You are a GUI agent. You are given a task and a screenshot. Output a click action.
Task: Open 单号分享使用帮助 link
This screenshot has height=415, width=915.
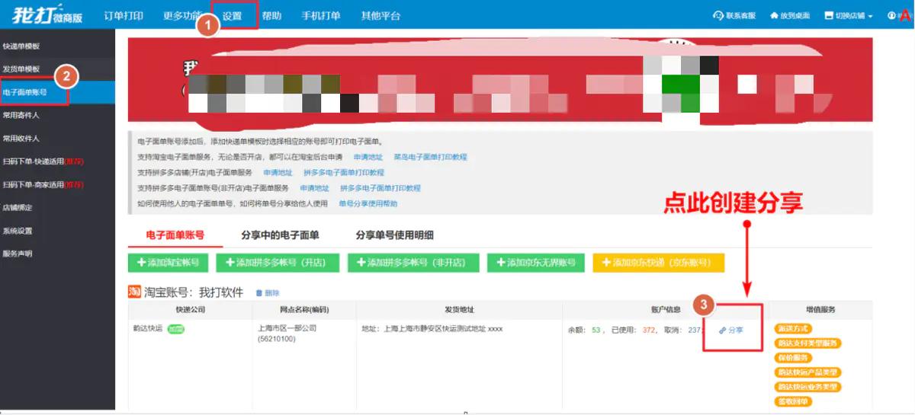(x=368, y=204)
